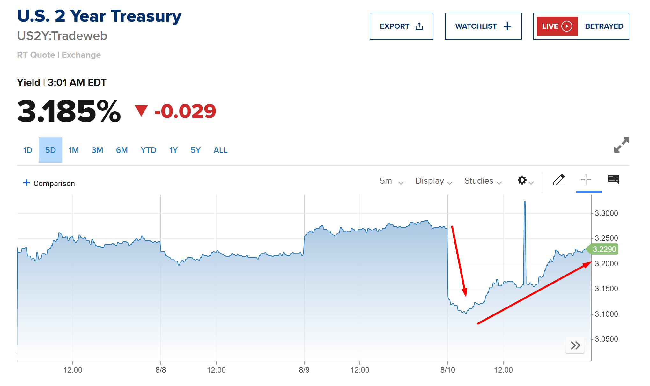Switch to the 1D range tab
The width and height of the screenshot is (650, 386).
click(28, 150)
